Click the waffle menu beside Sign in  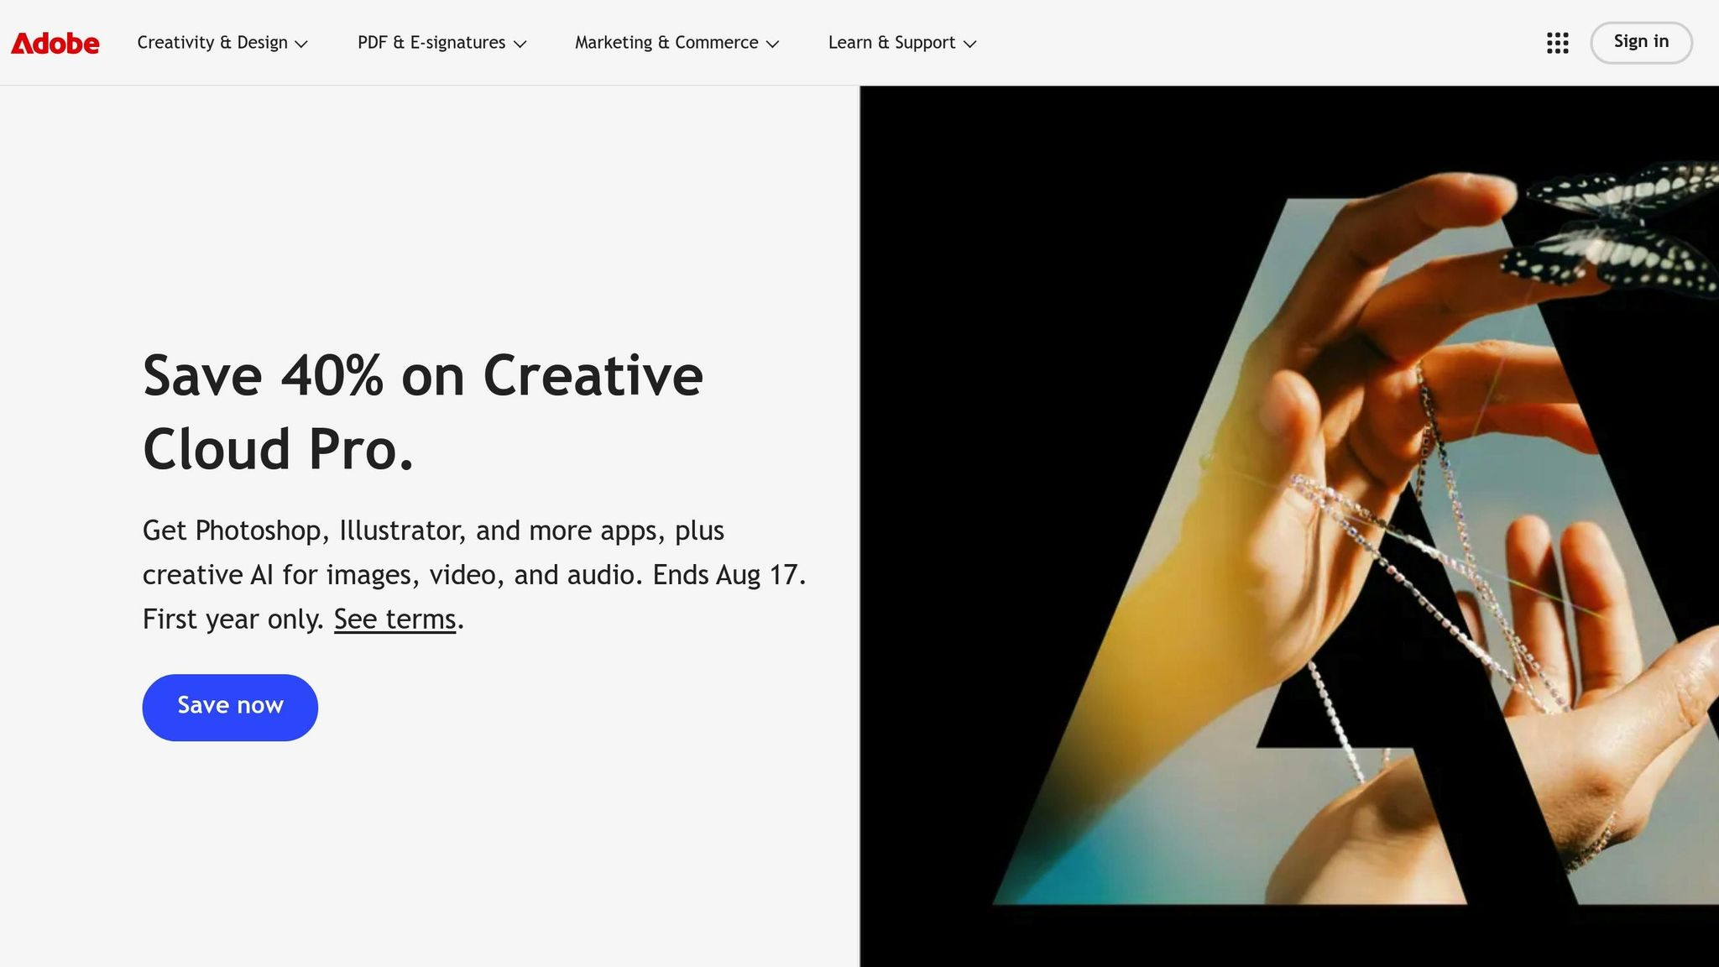click(x=1558, y=42)
